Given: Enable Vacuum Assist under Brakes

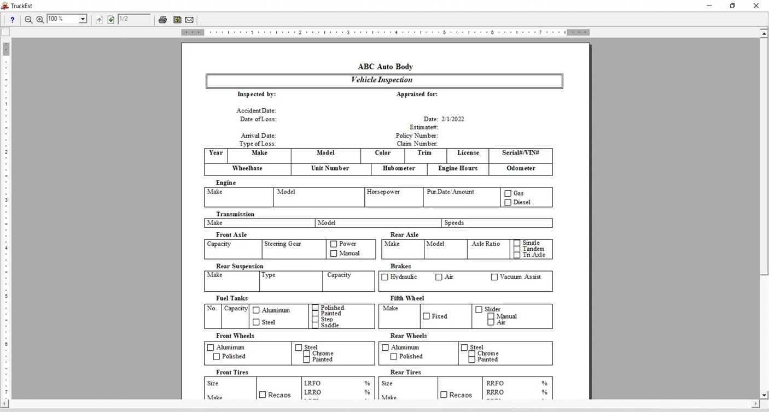Looking at the screenshot, I should point(494,277).
